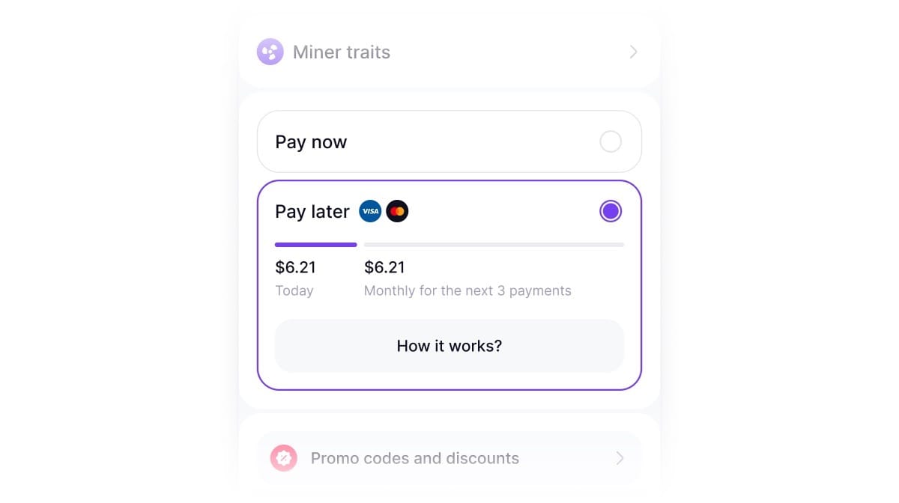Click the purple Miner traits icon
899x503 pixels.
point(270,52)
